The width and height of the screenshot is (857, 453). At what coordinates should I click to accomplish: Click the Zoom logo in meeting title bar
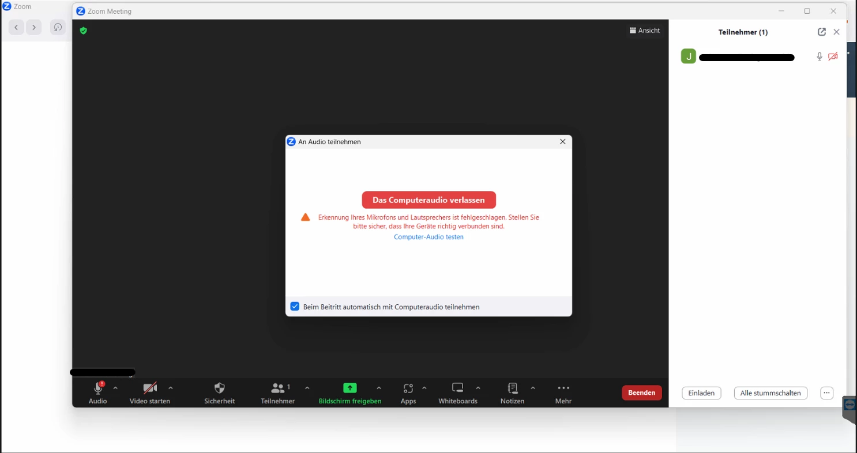pos(81,11)
